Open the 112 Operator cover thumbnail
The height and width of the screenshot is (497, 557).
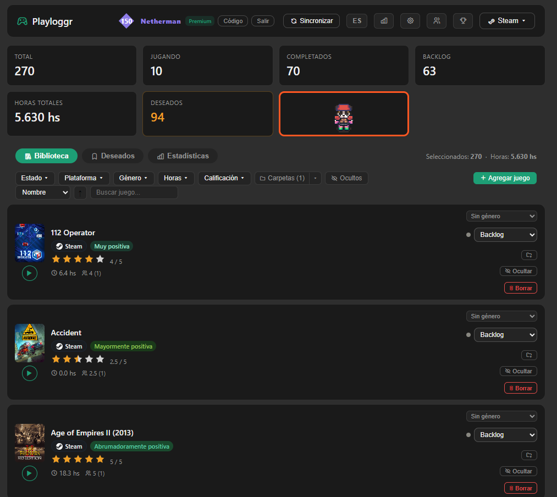pyautogui.click(x=30, y=243)
